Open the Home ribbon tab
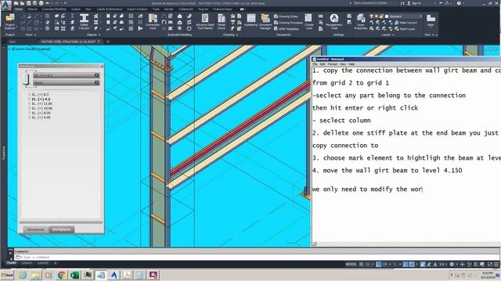Image resolution: width=501 pixels, height=282 pixels. click(19, 9)
